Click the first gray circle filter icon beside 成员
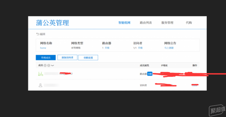The image size is (226, 117). pos(45,66)
